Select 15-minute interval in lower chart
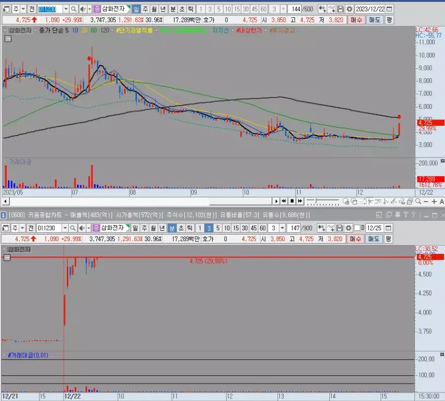The height and width of the screenshot is (401, 445). pos(236,228)
